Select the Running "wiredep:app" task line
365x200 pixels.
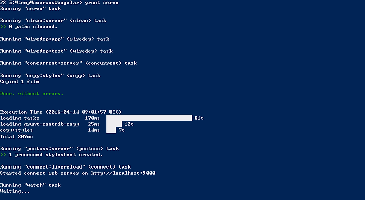click(x=55, y=39)
